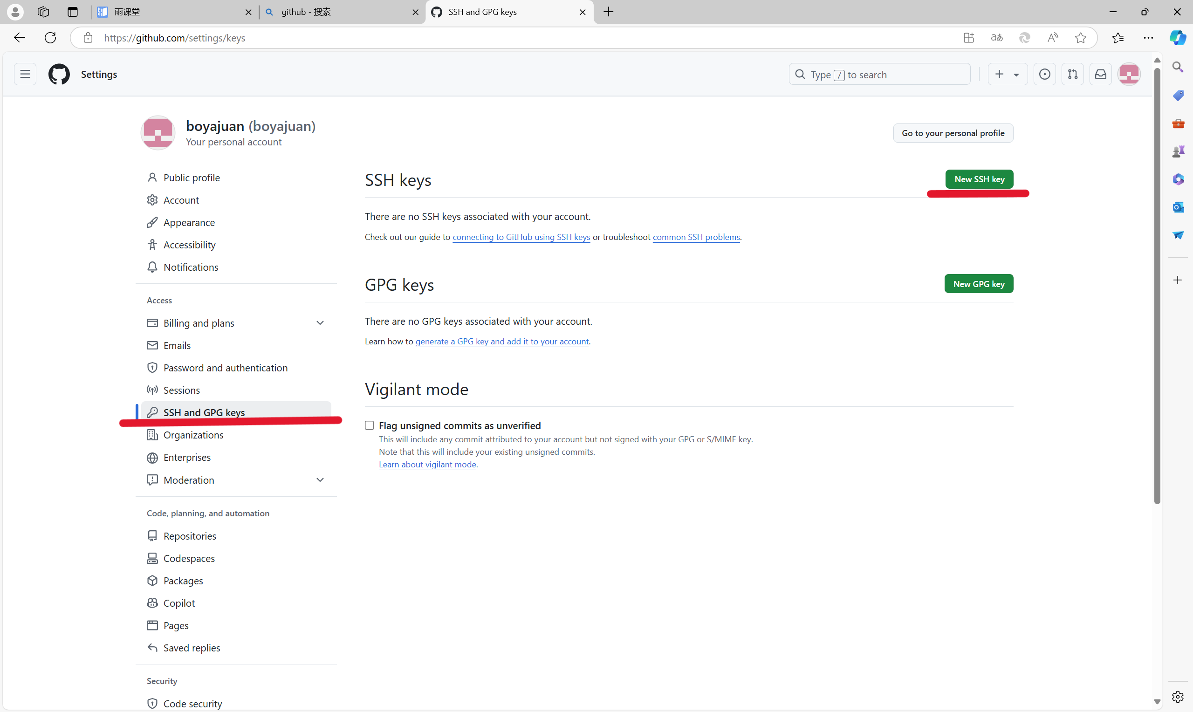Expand the Moderation section

tap(320, 480)
